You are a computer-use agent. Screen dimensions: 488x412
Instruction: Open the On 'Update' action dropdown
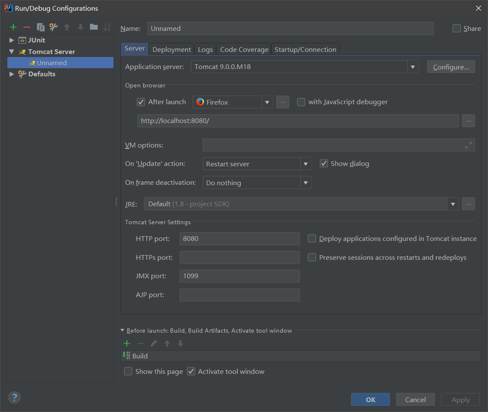tap(305, 164)
